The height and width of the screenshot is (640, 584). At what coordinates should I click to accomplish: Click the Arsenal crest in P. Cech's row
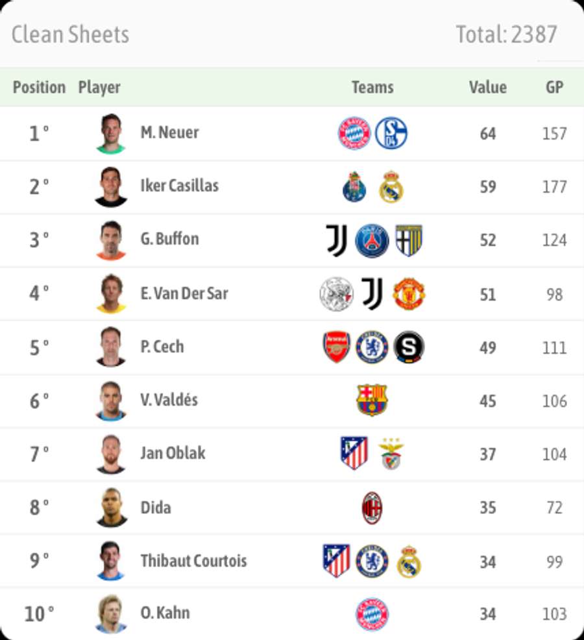point(337,347)
